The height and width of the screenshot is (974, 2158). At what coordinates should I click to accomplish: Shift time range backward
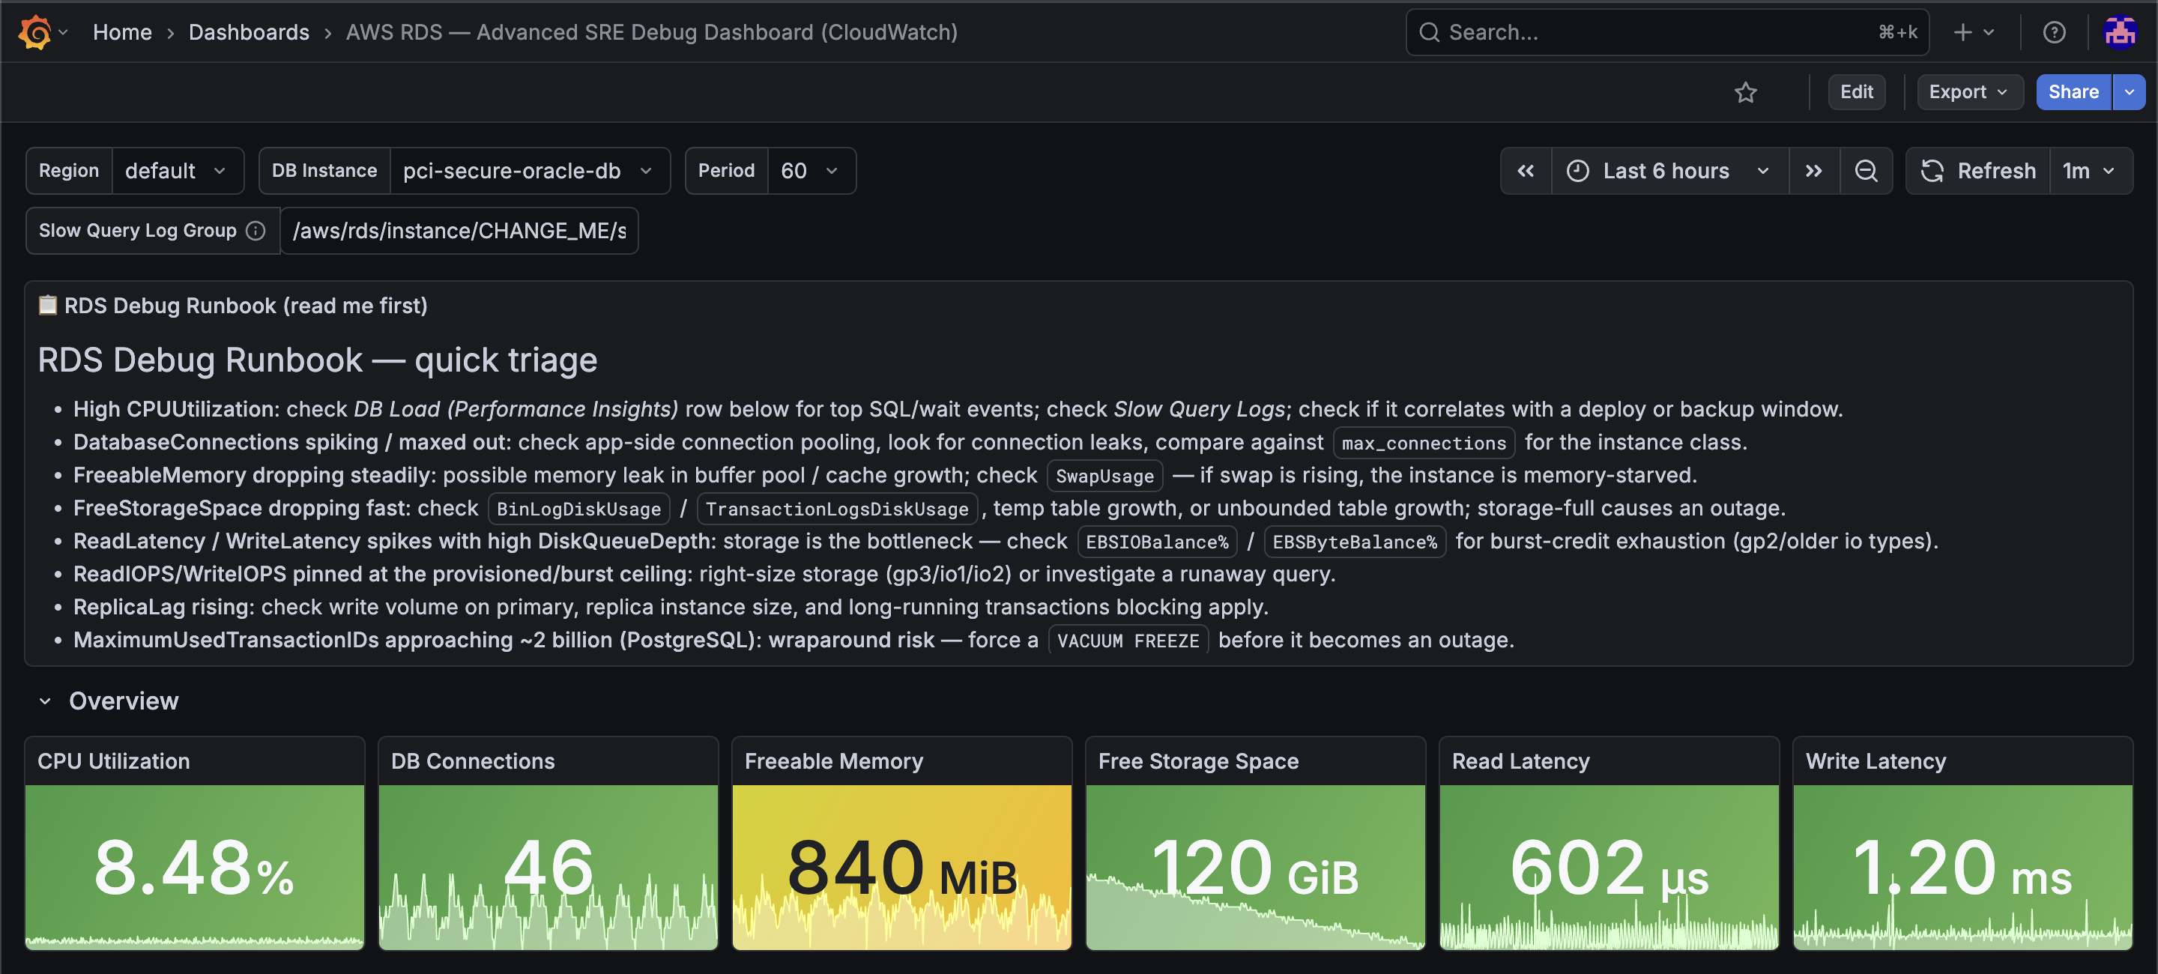(1526, 171)
